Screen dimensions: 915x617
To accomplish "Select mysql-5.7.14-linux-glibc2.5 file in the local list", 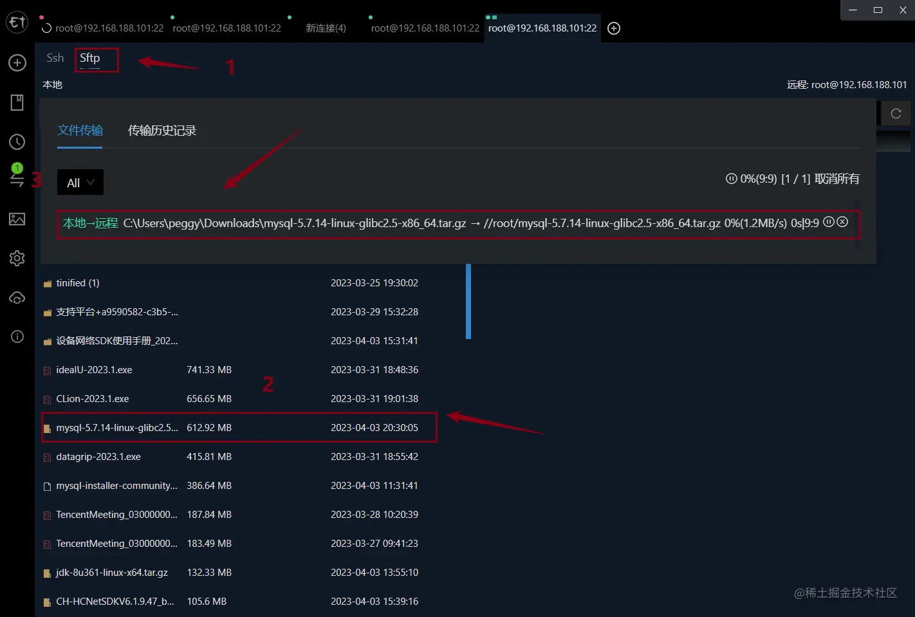I will [239, 428].
